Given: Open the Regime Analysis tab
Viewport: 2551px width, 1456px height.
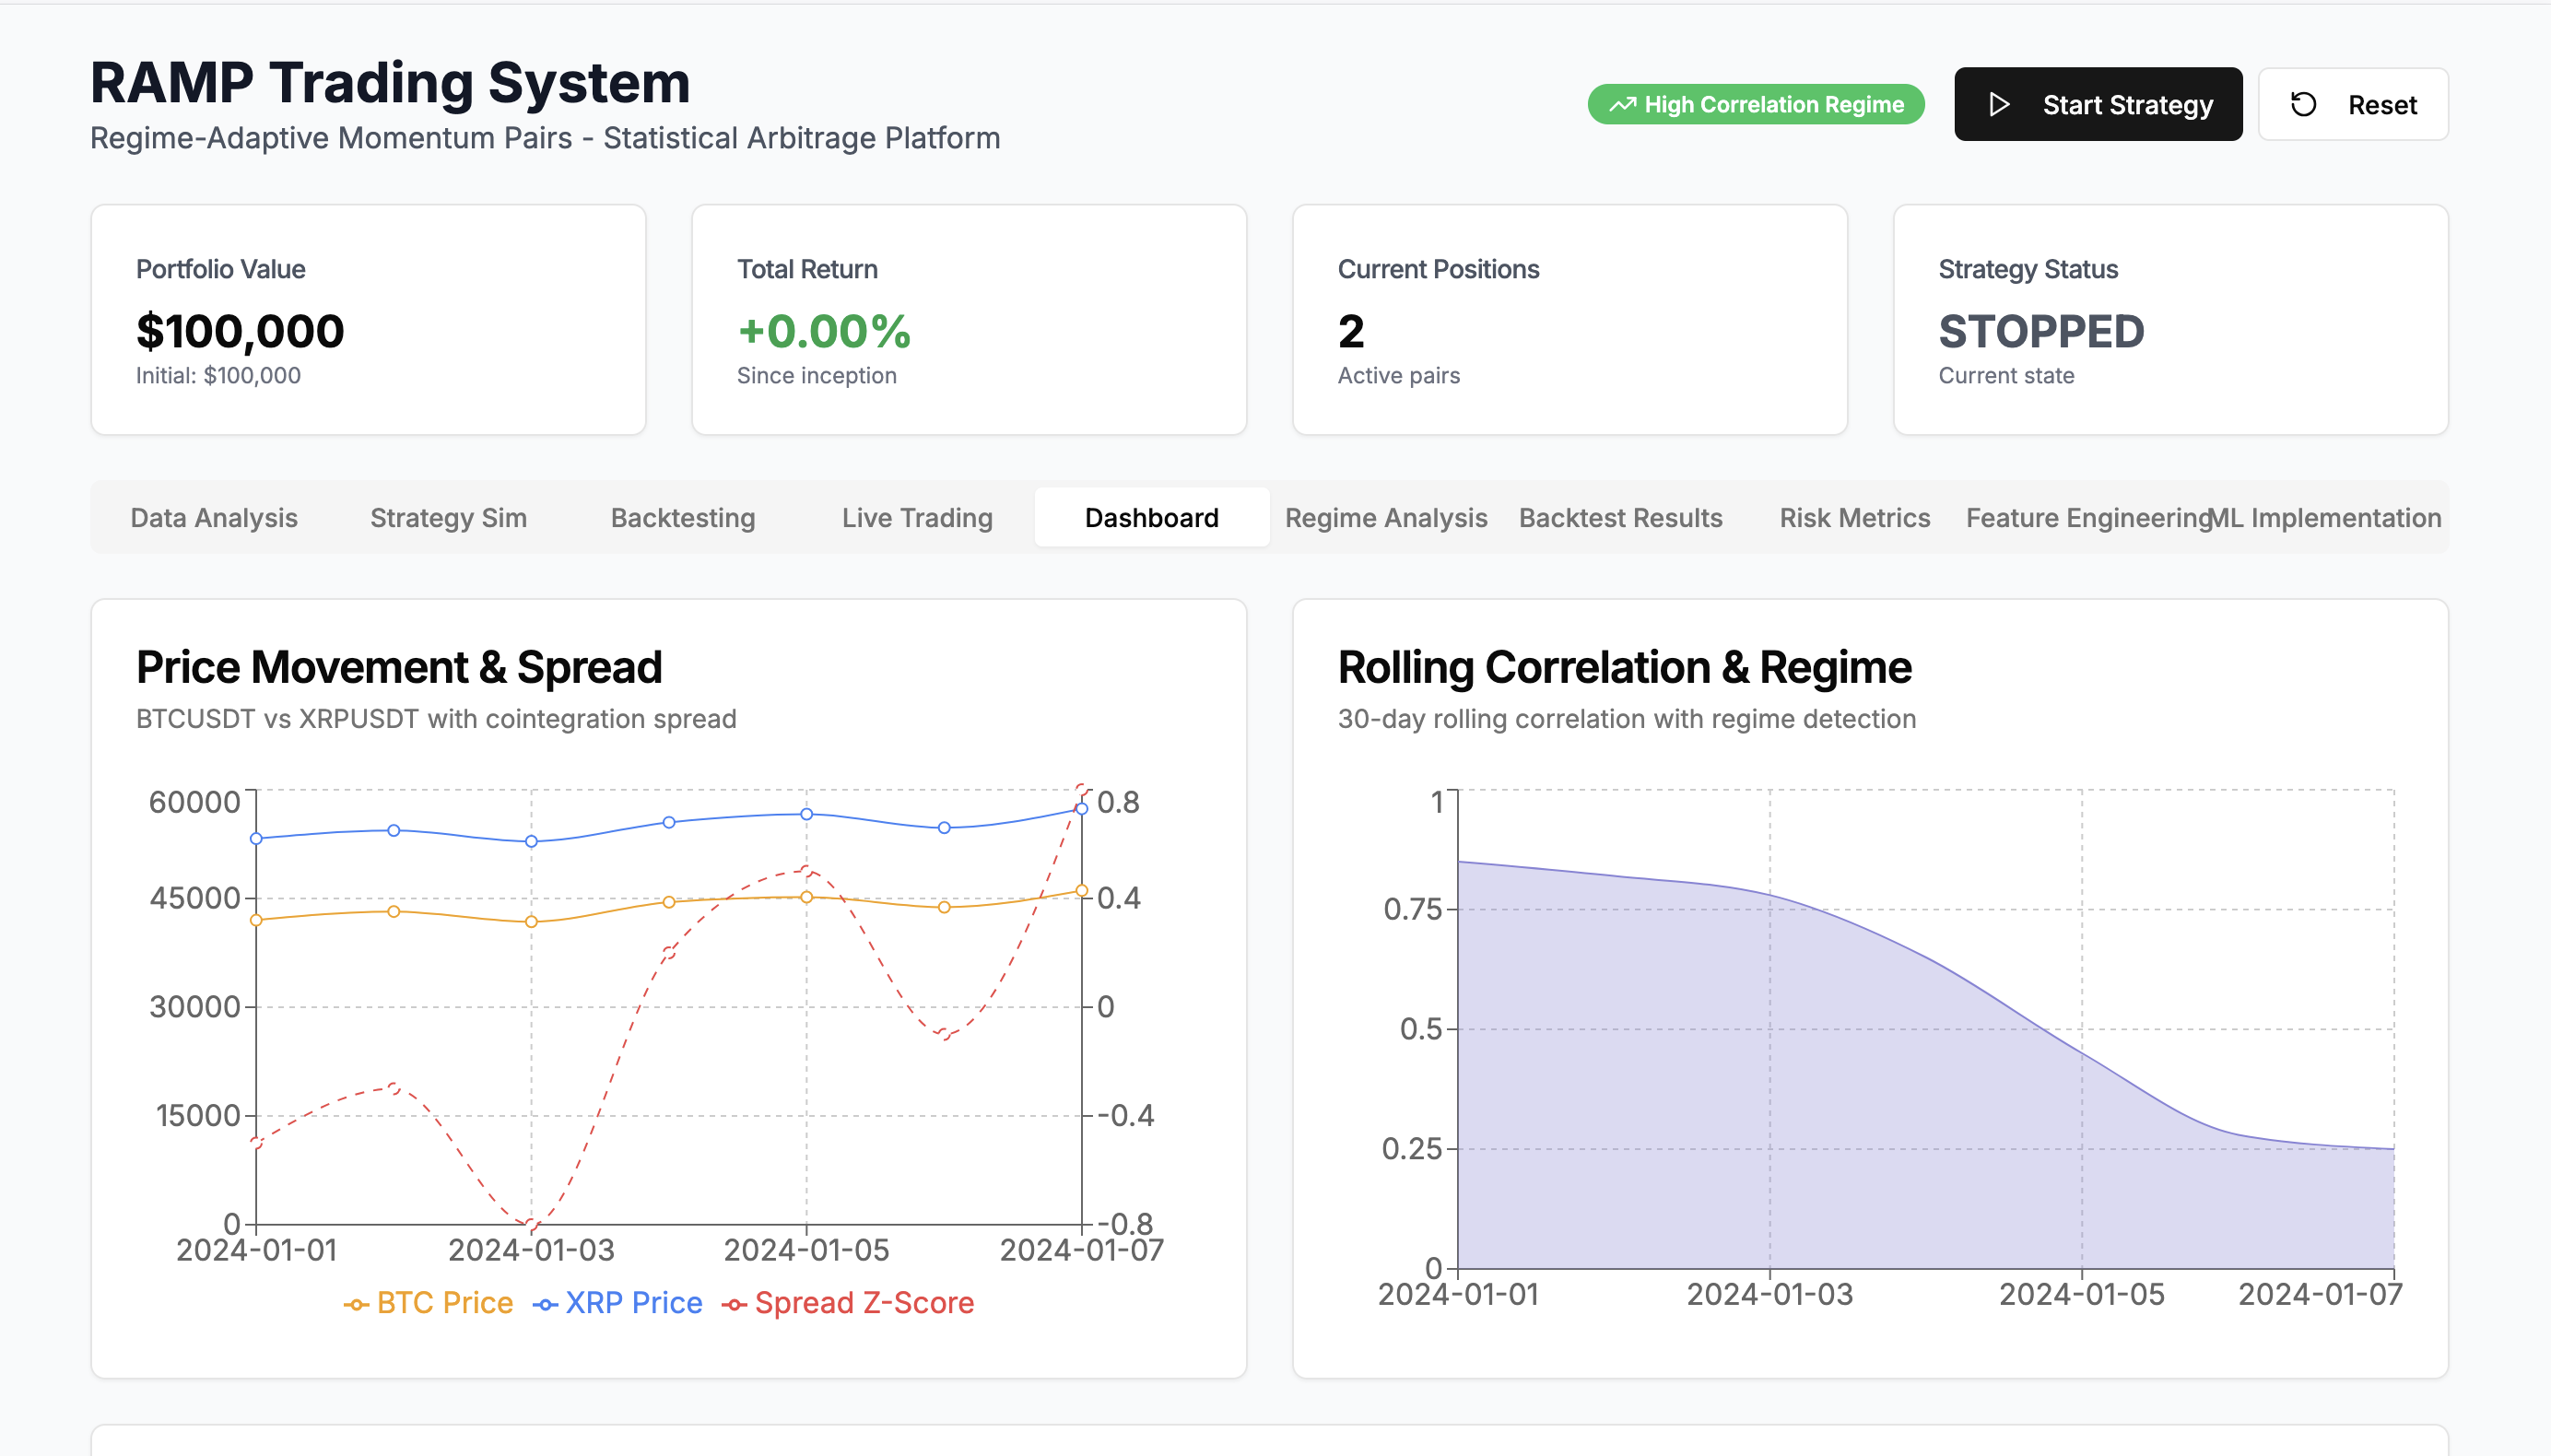Looking at the screenshot, I should (x=1386, y=518).
